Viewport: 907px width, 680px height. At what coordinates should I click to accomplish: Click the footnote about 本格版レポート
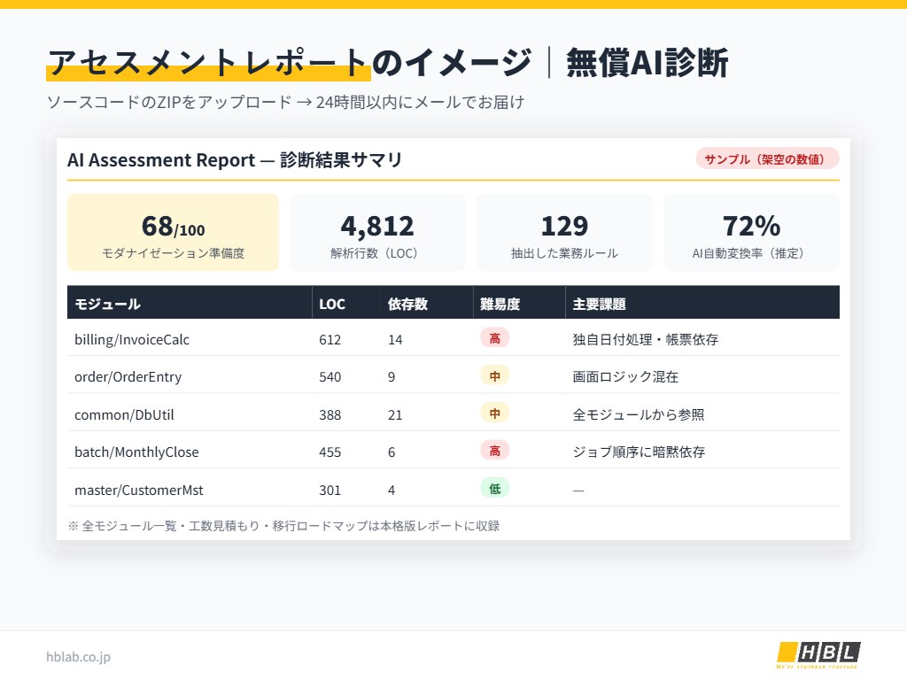(x=283, y=526)
